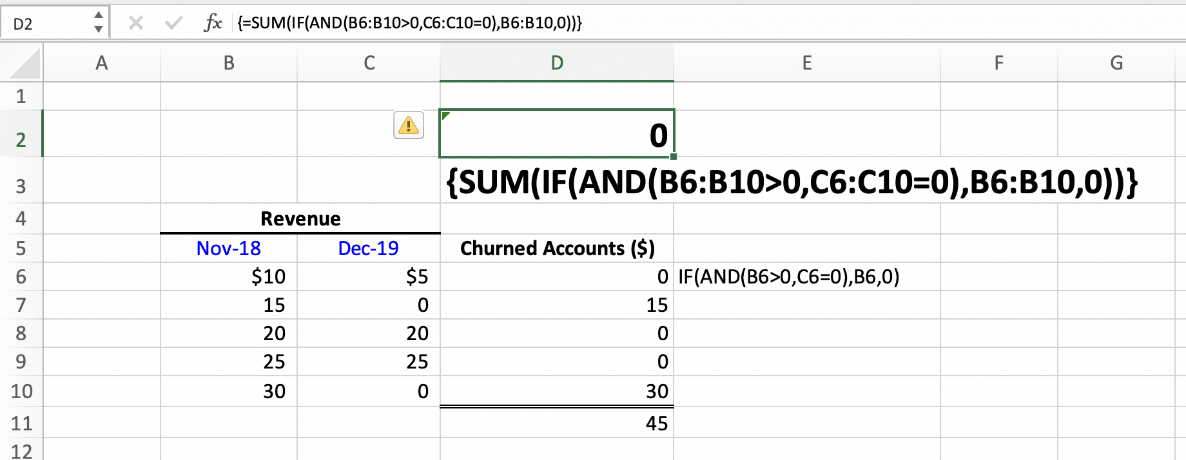
Task: Select row 6 header
Action: coord(21,277)
